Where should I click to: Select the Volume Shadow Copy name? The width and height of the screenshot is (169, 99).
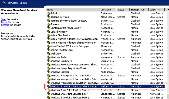click(x=62, y=50)
